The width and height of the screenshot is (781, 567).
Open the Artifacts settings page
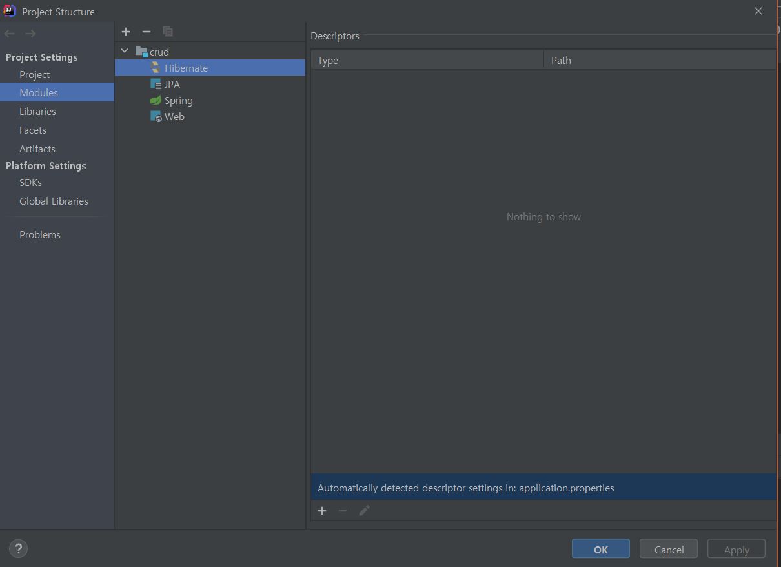tap(57, 149)
